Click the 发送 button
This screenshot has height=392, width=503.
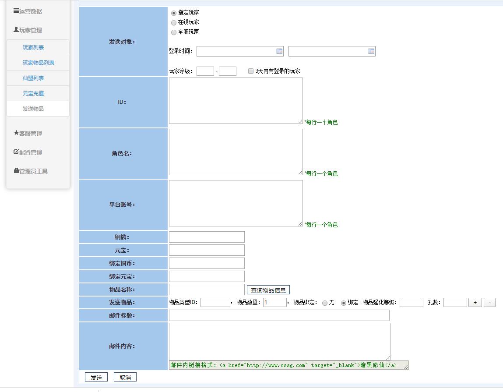96,377
